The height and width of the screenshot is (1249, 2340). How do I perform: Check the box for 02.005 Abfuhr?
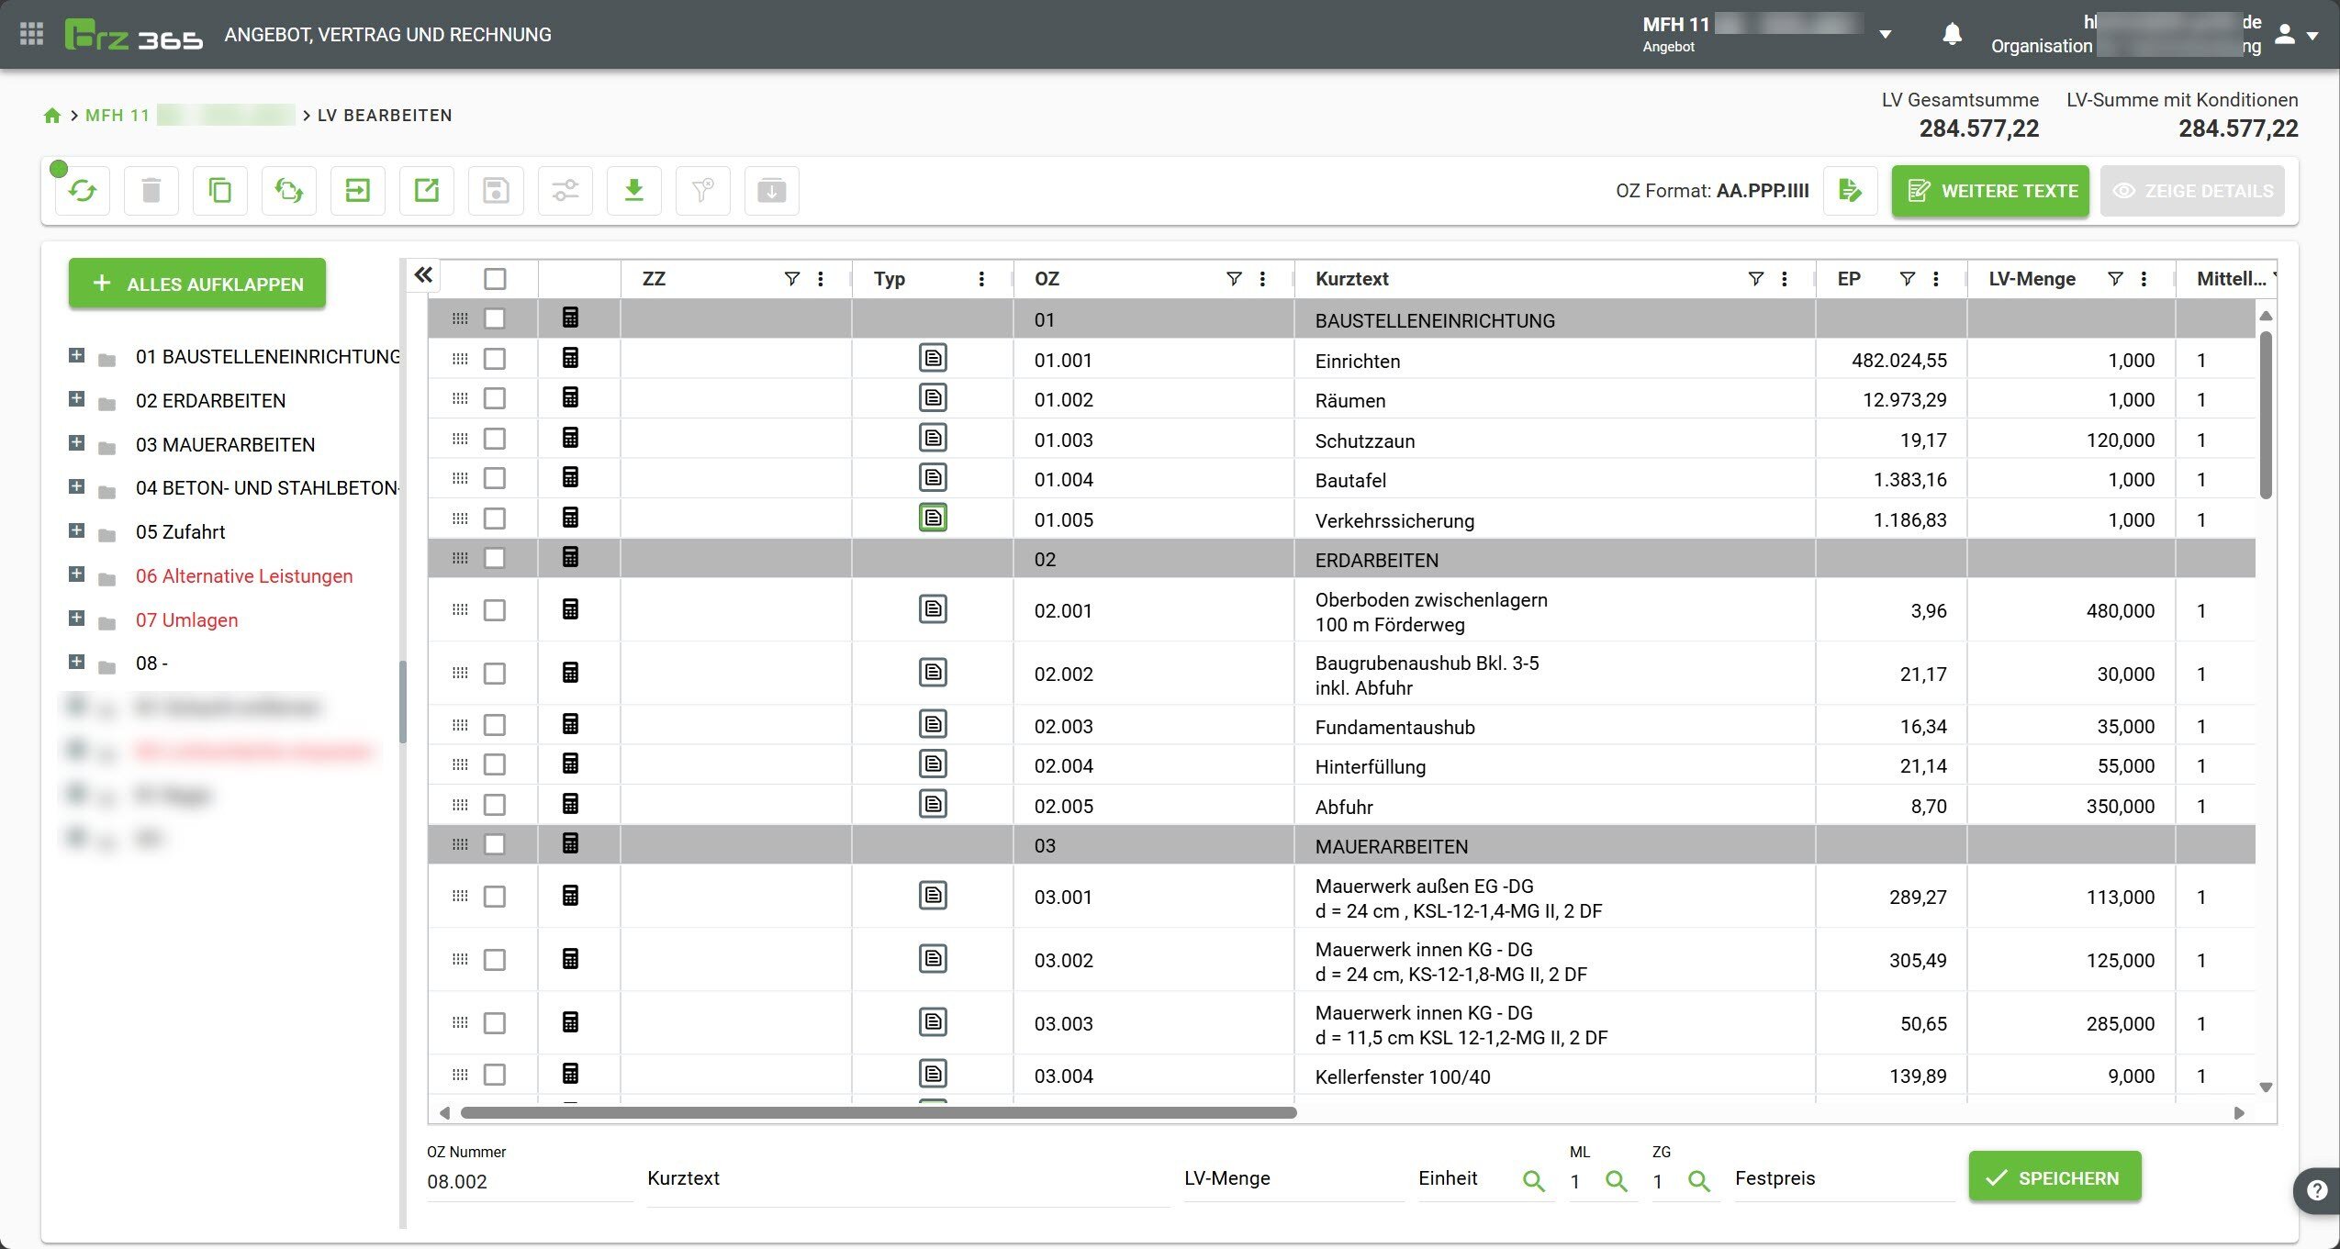[495, 805]
